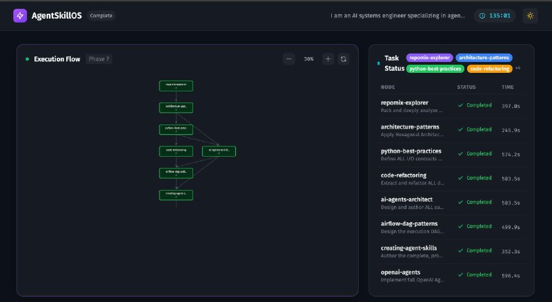Click the AgentSkillOS lightning logo icon
The image size is (552, 302).
tap(19, 15)
